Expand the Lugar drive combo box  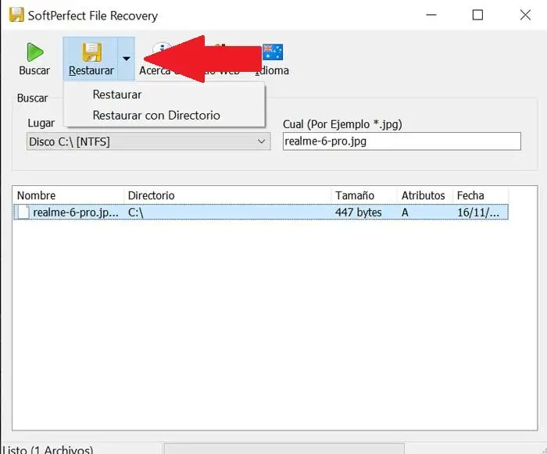pyautogui.click(x=148, y=141)
